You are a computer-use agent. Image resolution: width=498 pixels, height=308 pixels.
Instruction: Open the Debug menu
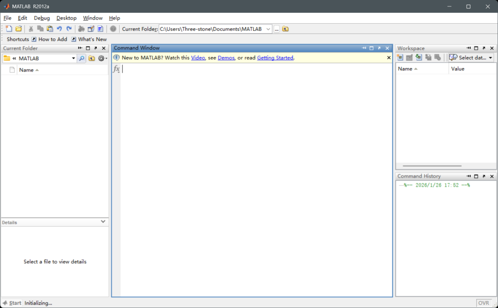[42, 18]
